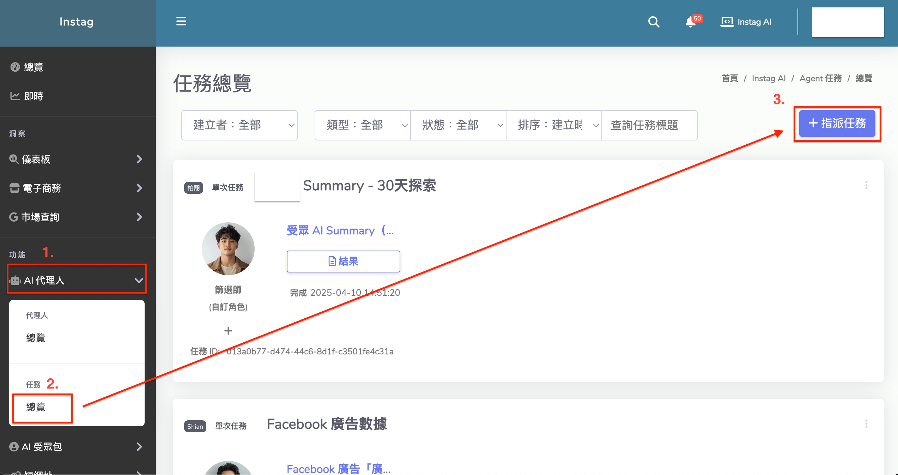Open notifications bell with 50 badge
This screenshot has height=475, width=898.
click(691, 22)
